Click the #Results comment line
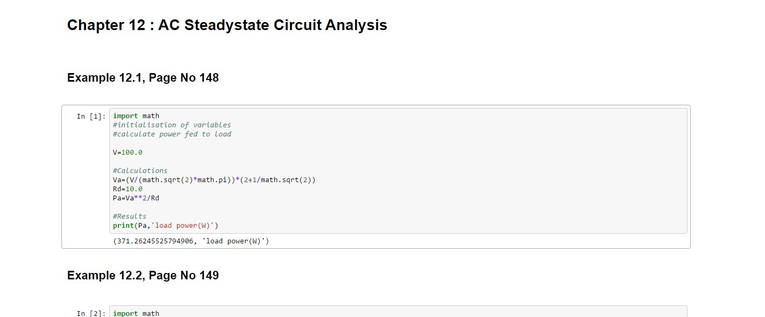The height and width of the screenshot is (317, 765). (130, 216)
